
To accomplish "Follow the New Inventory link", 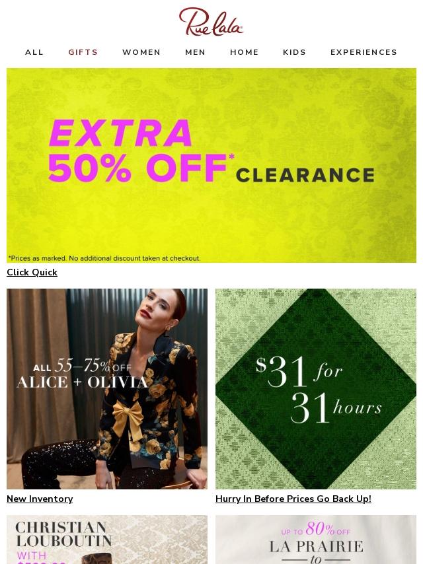I will tap(40, 499).
